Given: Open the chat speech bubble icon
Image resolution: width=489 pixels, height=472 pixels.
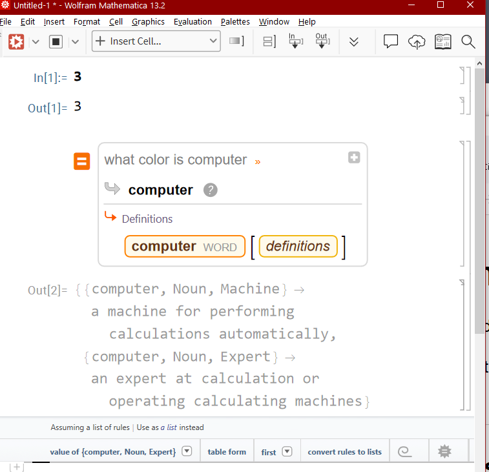Looking at the screenshot, I should pyautogui.click(x=390, y=41).
